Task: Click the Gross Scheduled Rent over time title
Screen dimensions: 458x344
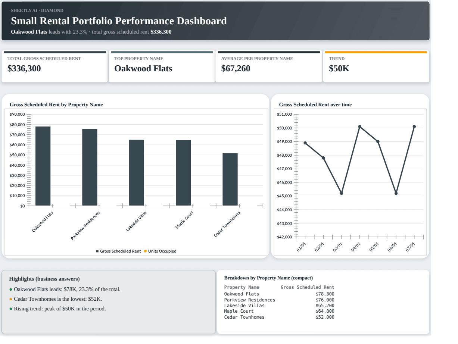Action: click(315, 105)
